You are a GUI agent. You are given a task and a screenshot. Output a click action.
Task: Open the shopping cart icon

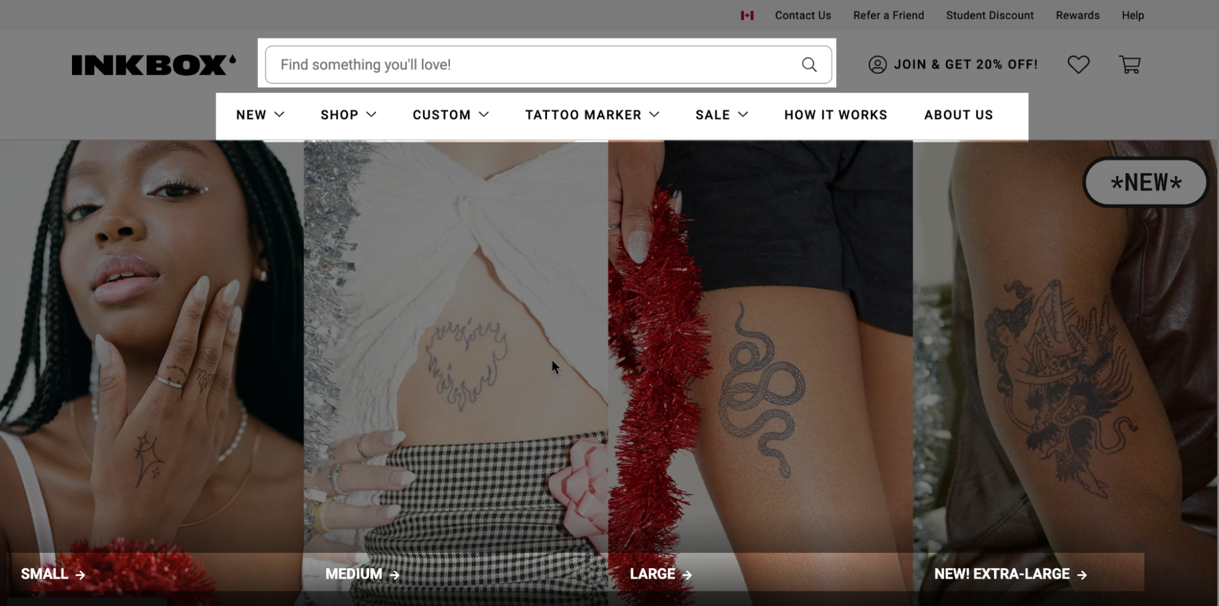pyautogui.click(x=1129, y=65)
